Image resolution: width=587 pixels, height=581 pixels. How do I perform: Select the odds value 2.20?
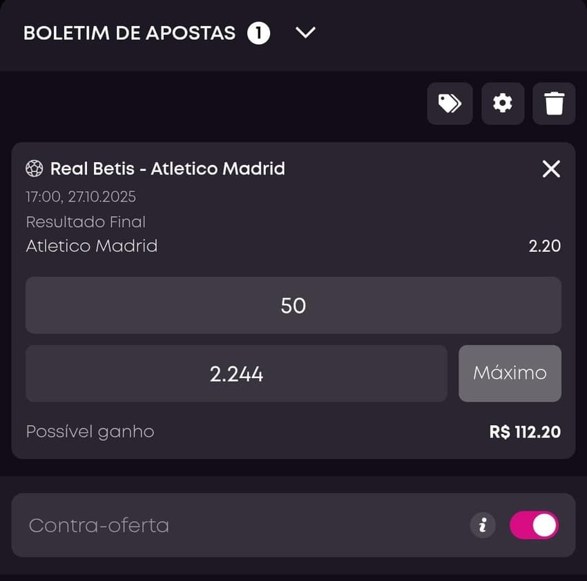[x=545, y=246]
